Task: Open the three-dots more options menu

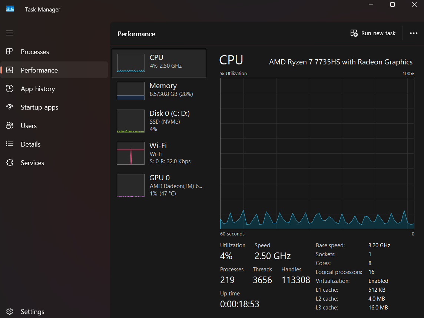Action: pos(414,33)
